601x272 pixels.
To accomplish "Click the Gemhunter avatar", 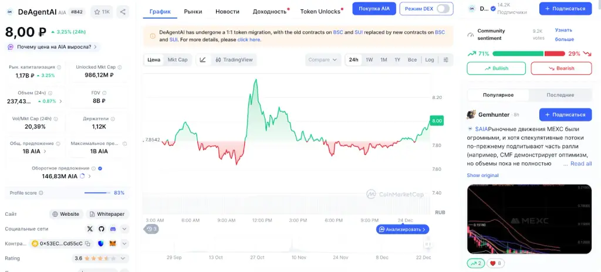I will [471, 114].
